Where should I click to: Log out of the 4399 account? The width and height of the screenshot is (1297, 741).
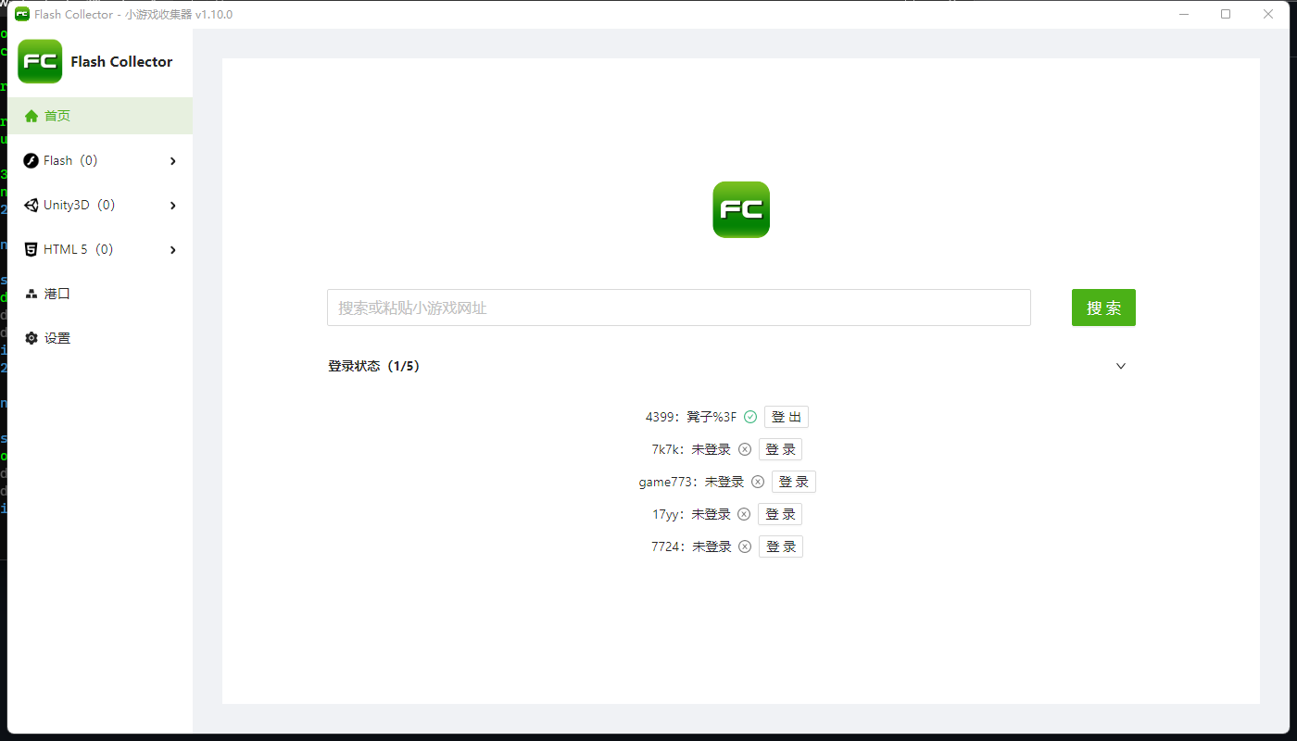tap(786, 416)
